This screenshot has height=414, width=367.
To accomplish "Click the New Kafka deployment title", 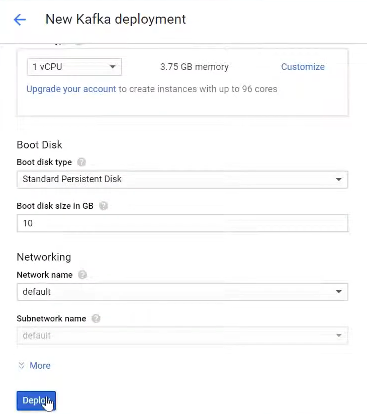I will (x=116, y=19).
